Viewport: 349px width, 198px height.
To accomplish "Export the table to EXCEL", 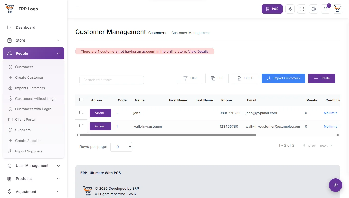I will [x=245, y=78].
